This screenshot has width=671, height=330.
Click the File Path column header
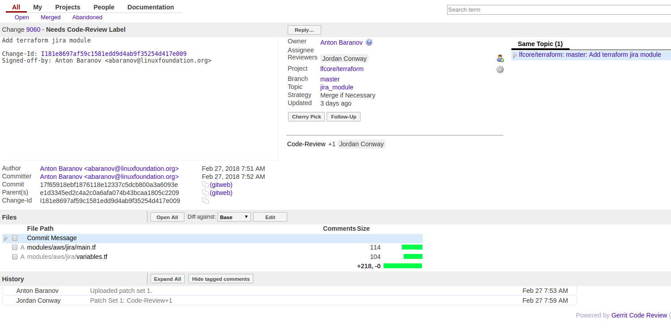[x=40, y=228]
